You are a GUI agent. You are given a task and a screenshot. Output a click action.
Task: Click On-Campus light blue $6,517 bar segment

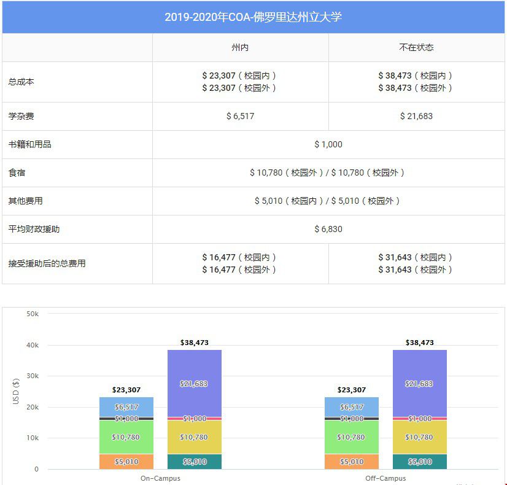[126, 407]
